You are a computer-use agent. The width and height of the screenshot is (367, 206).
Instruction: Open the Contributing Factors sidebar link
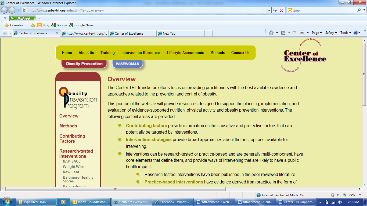[72, 139]
